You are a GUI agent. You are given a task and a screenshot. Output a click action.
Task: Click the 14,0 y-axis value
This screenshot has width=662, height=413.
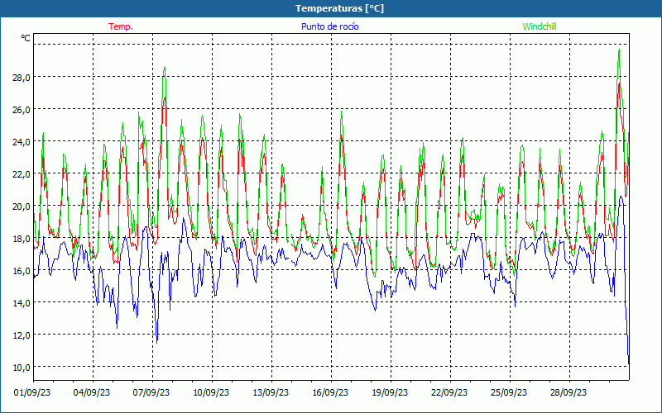(x=22, y=303)
